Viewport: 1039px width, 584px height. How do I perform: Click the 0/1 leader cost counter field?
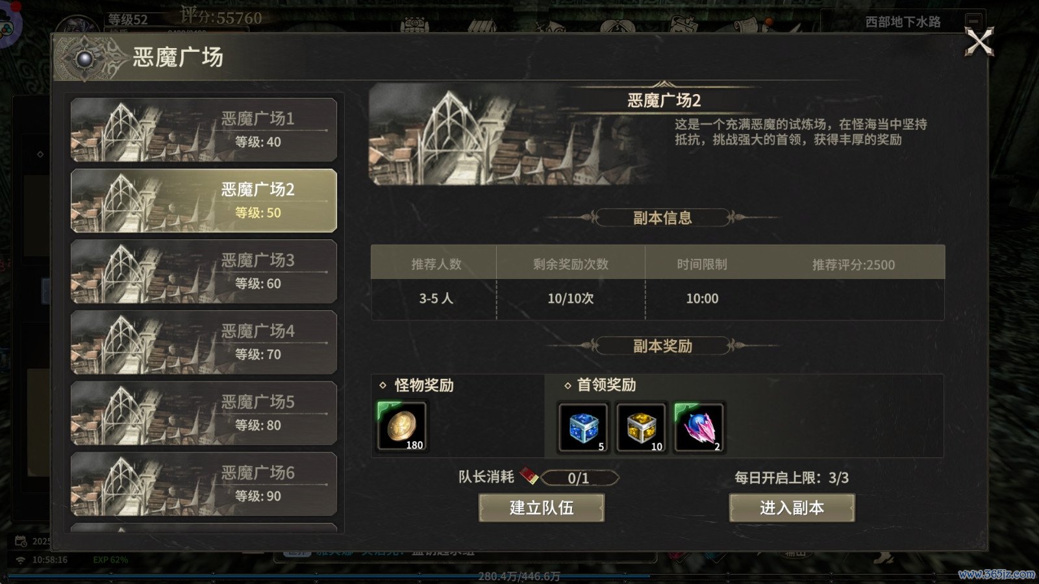pyautogui.click(x=579, y=478)
